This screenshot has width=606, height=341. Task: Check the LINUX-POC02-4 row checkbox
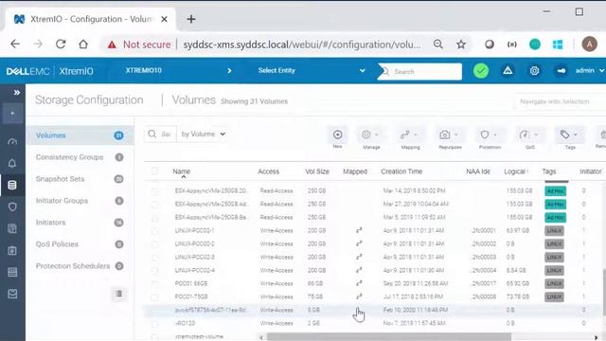coord(154,270)
